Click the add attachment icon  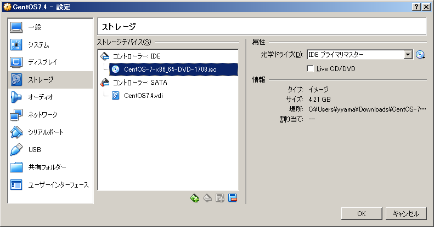pos(220,198)
